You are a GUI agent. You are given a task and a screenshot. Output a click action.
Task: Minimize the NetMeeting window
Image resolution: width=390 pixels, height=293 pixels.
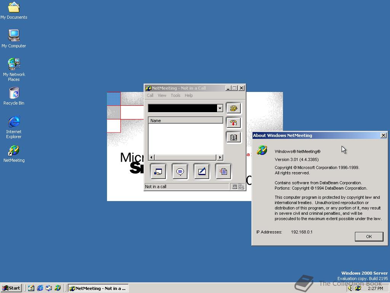tap(228, 88)
